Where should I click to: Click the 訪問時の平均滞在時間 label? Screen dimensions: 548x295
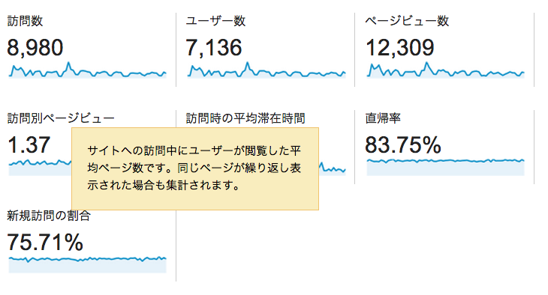[245, 118]
